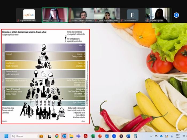This screenshot has width=187, height=140.
Task: Select Ema Alderete's participant tile
Action: 133,15
